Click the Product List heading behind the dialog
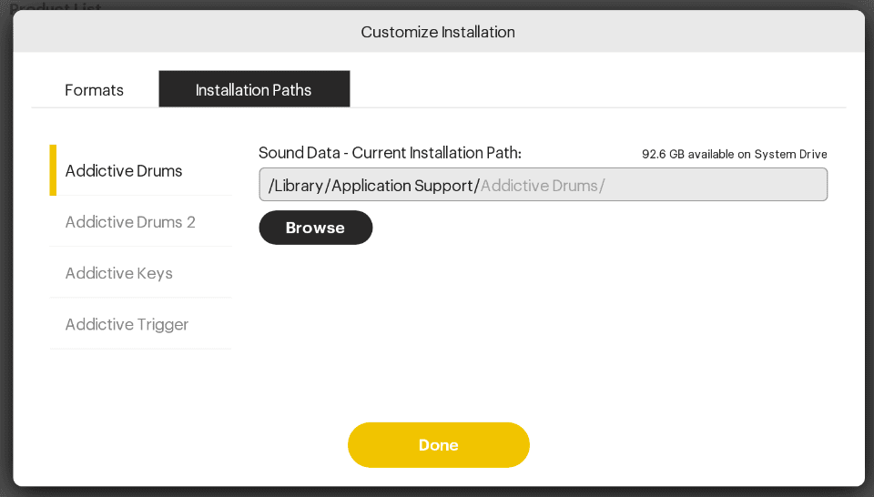The image size is (874, 497). coord(56,6)
